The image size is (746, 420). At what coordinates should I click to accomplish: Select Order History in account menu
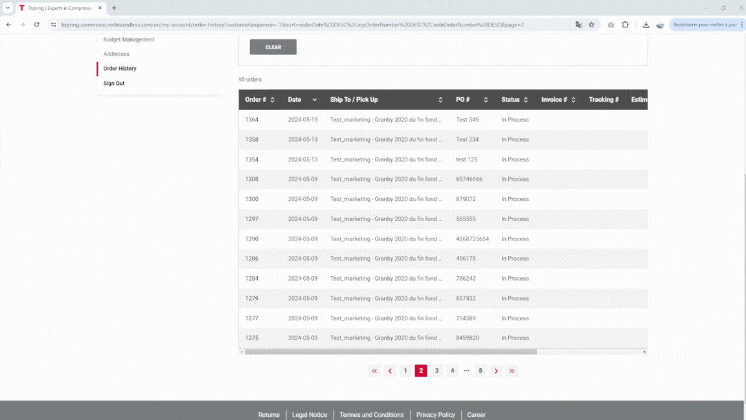pyautogui.click(x=120, y=69)
